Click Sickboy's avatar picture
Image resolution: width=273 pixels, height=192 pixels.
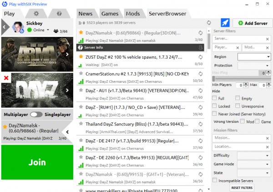point(18,27)
